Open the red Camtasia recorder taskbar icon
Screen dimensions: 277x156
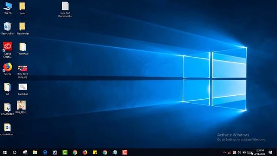pyautogui.click(x=125, y=152)
